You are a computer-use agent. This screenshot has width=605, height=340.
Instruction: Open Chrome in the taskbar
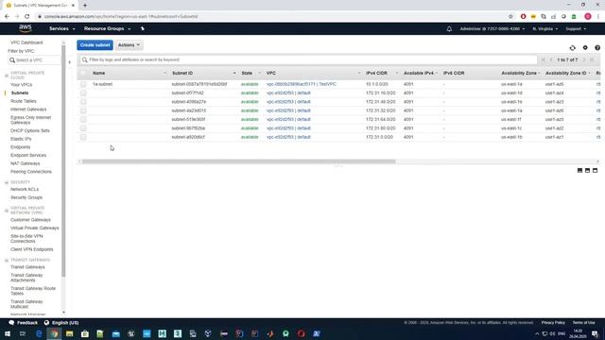point(55,333)
